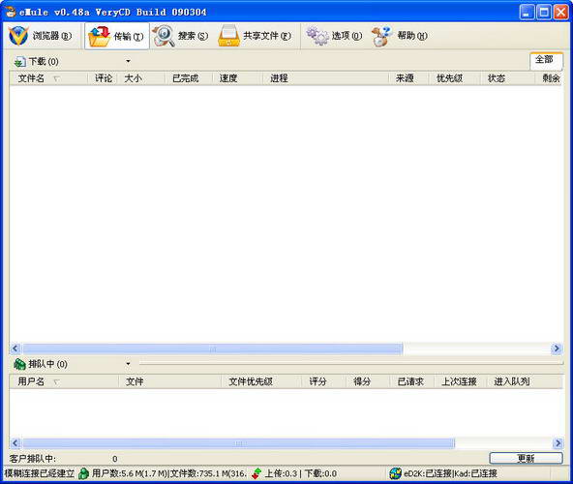This screenshot has width=573, height=484.
Task: Sort downloads by 来源 column
Action: click(x=408, y=78)
